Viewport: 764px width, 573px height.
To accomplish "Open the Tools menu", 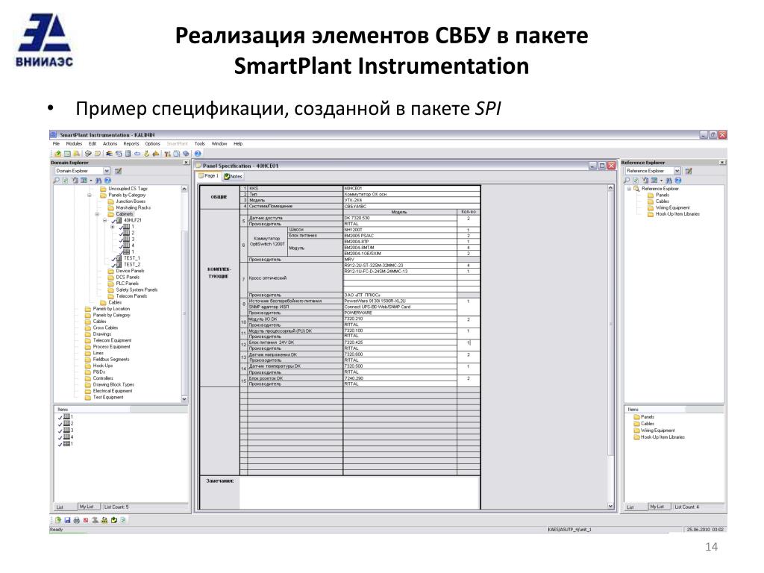I will 200,144.
